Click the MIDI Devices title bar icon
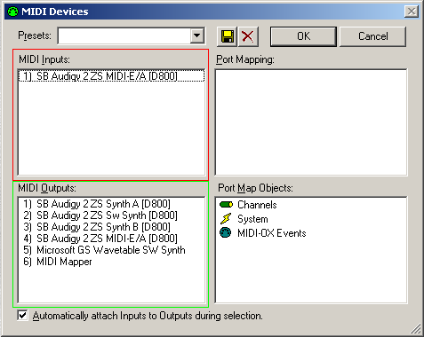 12,12
